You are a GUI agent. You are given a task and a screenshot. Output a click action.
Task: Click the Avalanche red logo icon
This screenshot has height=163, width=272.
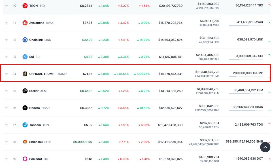click(25, 23)
